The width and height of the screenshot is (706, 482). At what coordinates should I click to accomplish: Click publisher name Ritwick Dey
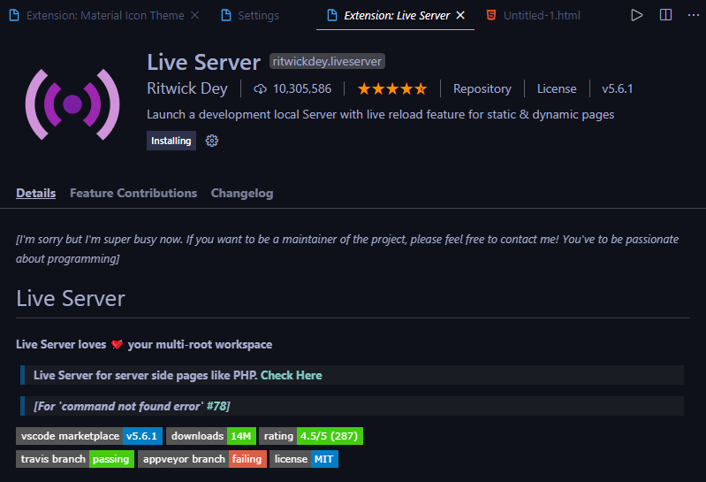(187, 88)
